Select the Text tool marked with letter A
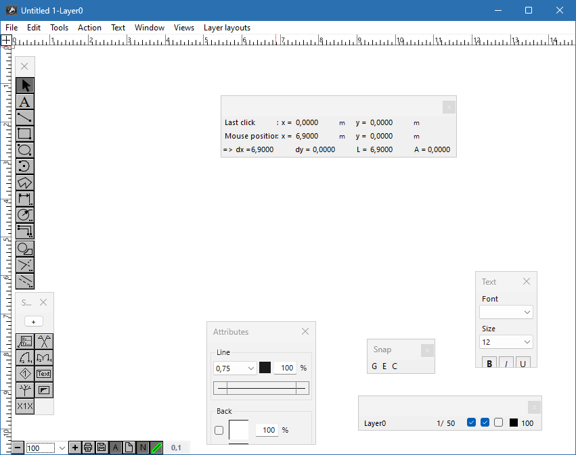The height and width of the screenshot is (455, 576). [x=24, y=101]
